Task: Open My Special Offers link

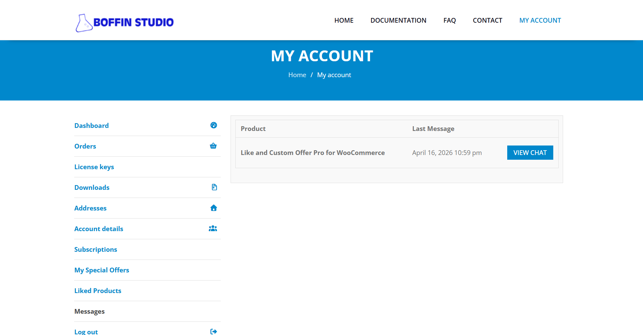Action: pos(102,270)
